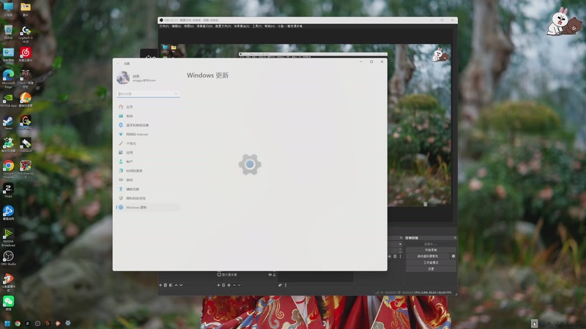This screenshot has height=329, width=586.
Task: Adjust transition duration stepper in OBS
Action: click(400, 250)
